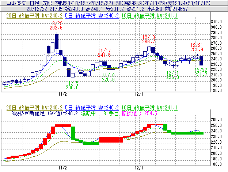228x172 pixels.
Task: Click the closing price 終231.2 in header line
Action: click(x=135, y=9)
